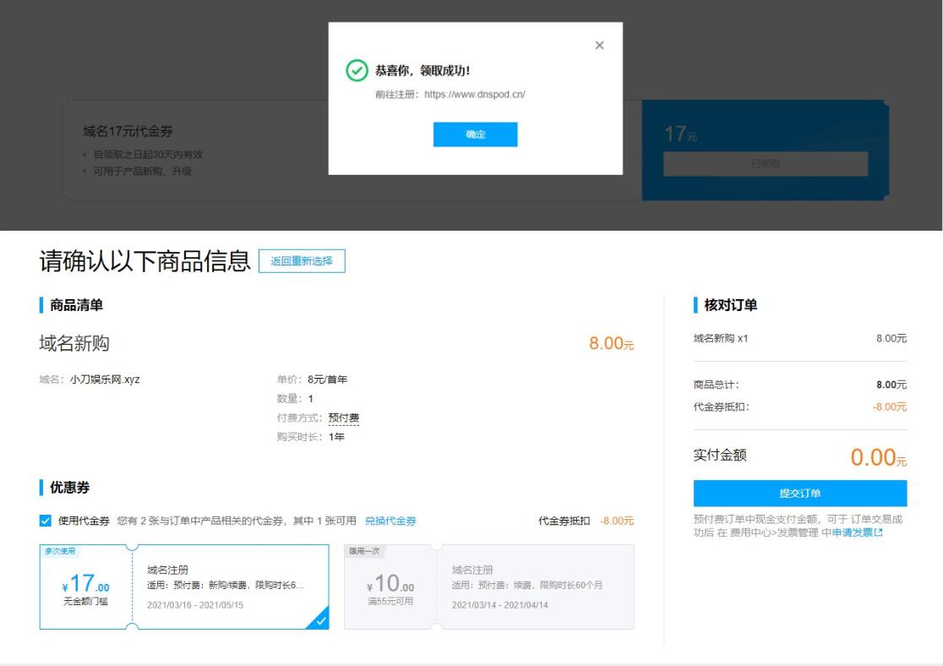Submit the order with 提交订单

800,493
